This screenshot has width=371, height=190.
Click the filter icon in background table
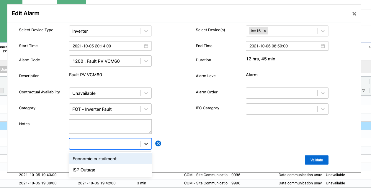tap(363, 90)
